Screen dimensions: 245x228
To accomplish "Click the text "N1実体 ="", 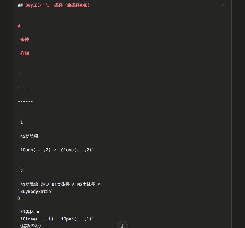I will [29, 212].
